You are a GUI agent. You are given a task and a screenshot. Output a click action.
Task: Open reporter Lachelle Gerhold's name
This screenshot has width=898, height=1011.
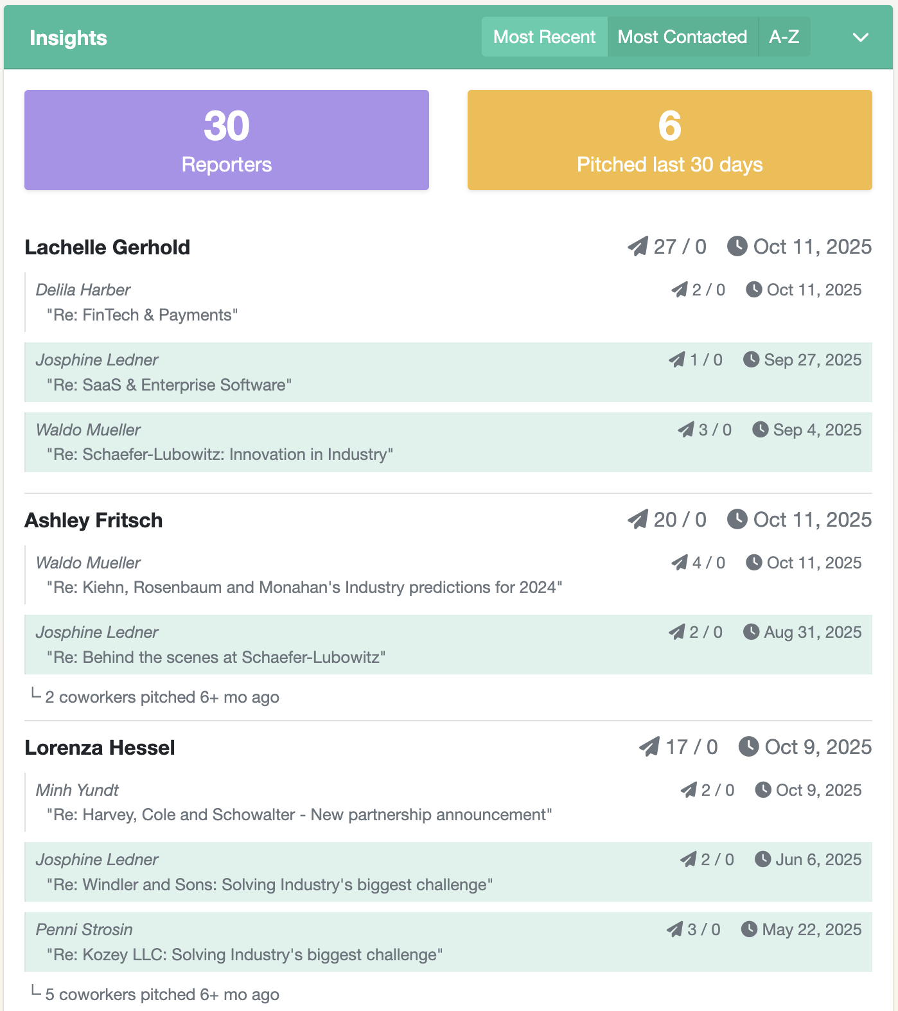coord(107,247)
